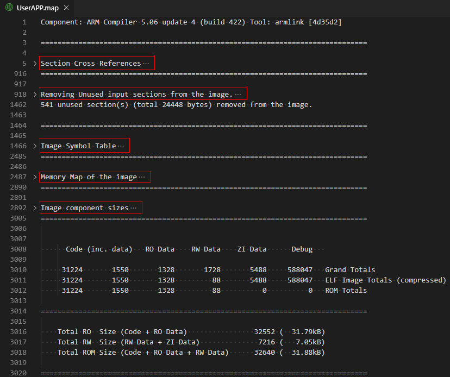
Task: Expand the Image component sizes fold
Action: (35, 208)
